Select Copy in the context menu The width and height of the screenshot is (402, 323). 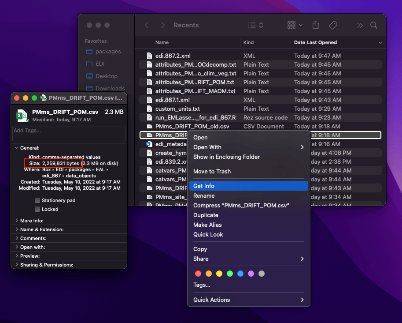tap(249, 249)
